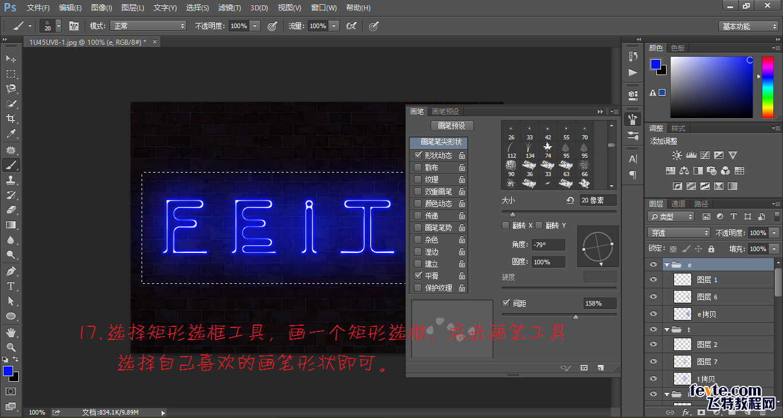Open the Brightness/Contrast adjustment icon
This screenshot has width=783, height=418.
[x=677, y=155]
